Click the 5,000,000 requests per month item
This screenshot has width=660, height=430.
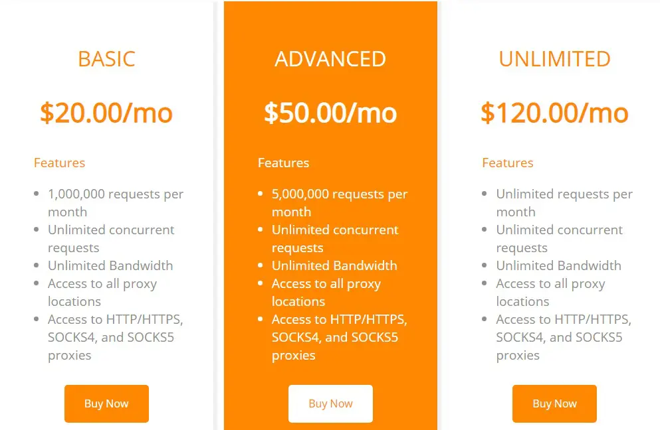tap(340, 202)
